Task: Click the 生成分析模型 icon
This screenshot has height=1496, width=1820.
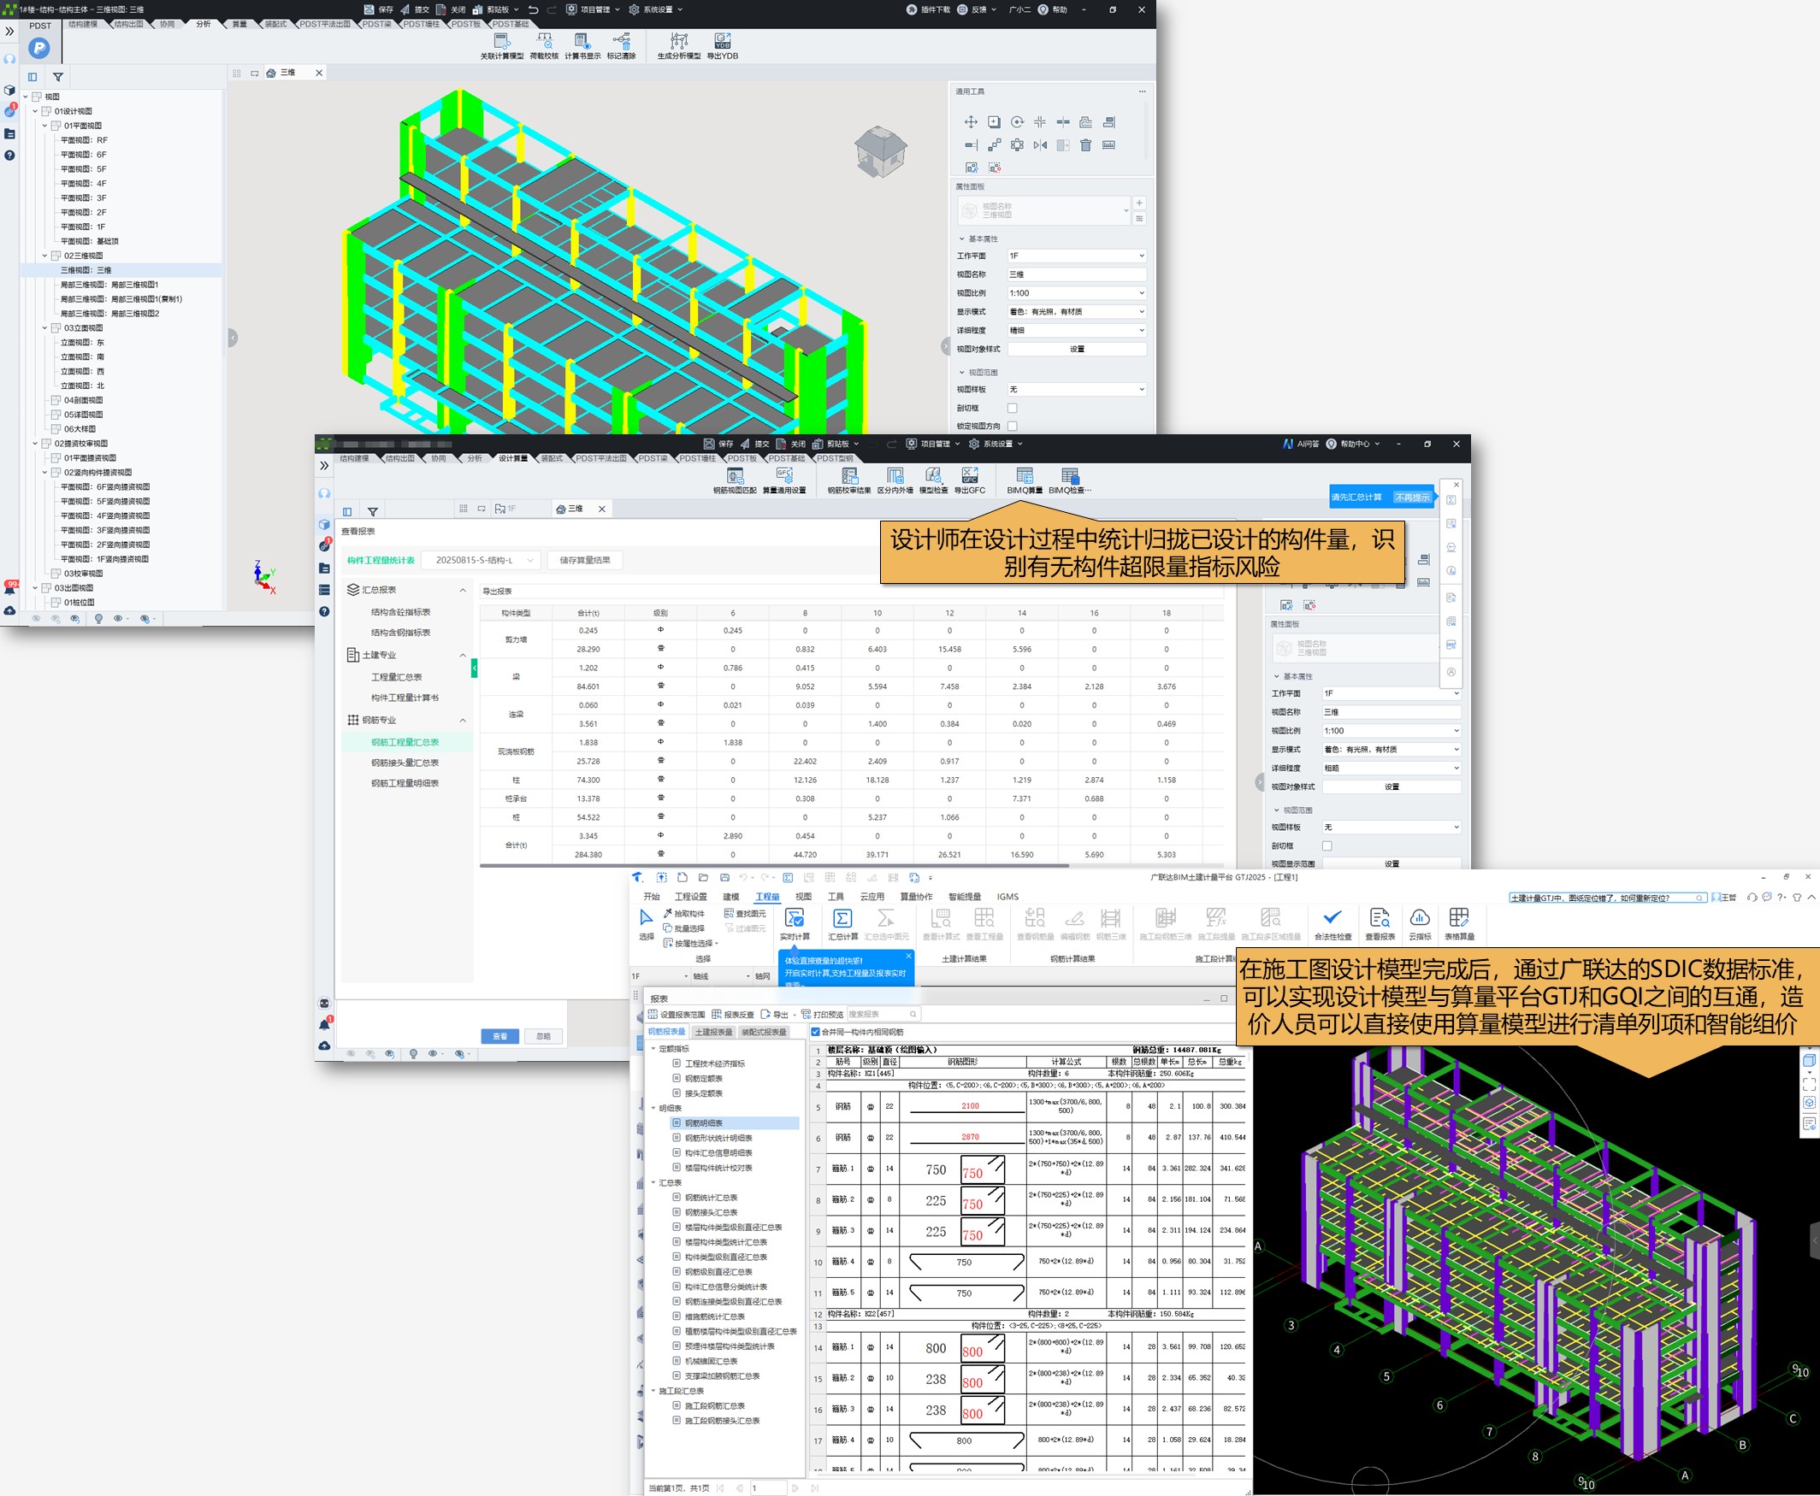Action: 678,42
